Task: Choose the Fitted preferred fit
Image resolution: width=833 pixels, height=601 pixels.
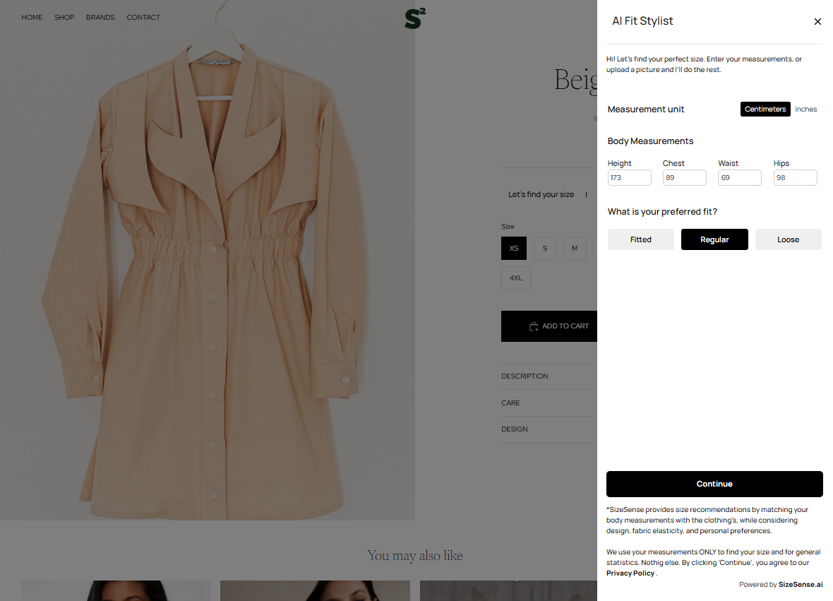Action: tap(640, 239)
